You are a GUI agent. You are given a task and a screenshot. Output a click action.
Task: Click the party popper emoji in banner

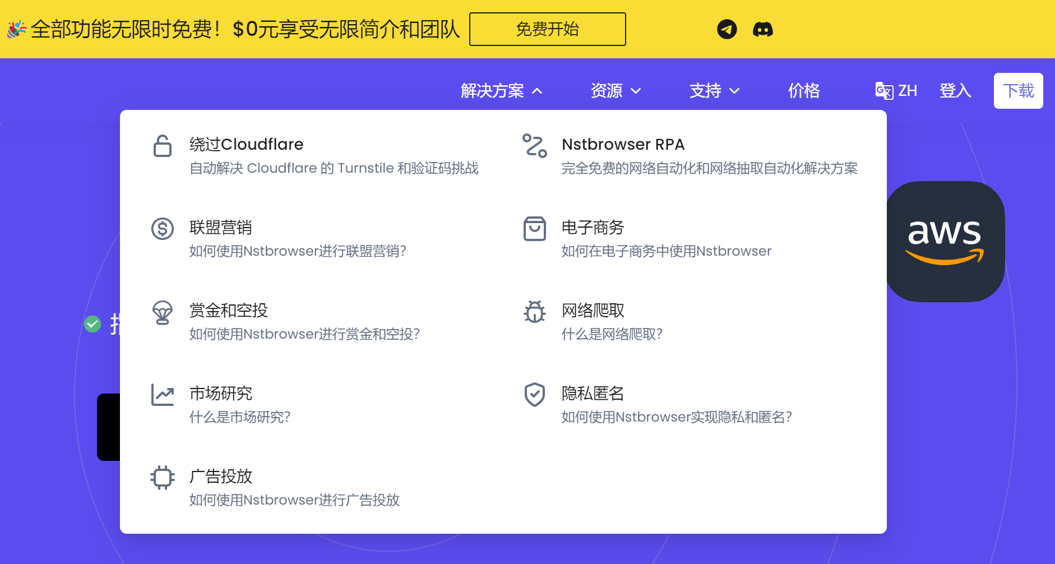coord(17,29)
